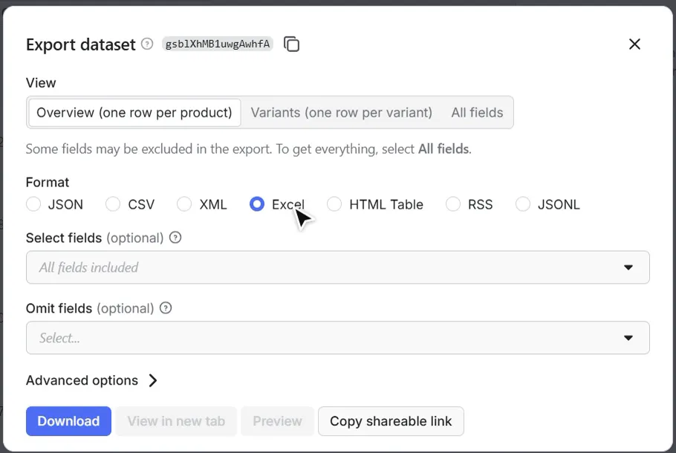The width and height of the screenshot is (676, 453).
Task: Click the Preview button
Action: point(277,421)
